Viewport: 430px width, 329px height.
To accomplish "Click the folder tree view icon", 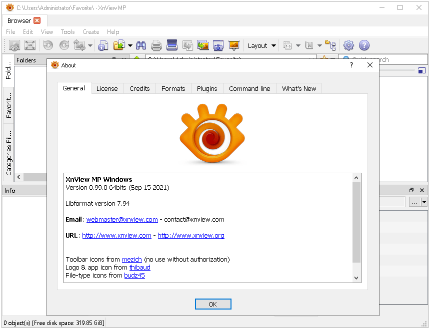I will pyautogui.click(x=330, y=45).
